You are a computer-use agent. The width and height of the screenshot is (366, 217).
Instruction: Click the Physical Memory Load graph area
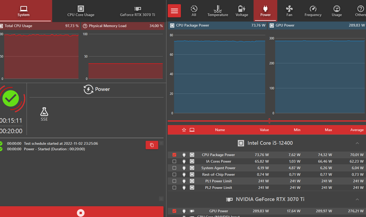pos(125,56)
